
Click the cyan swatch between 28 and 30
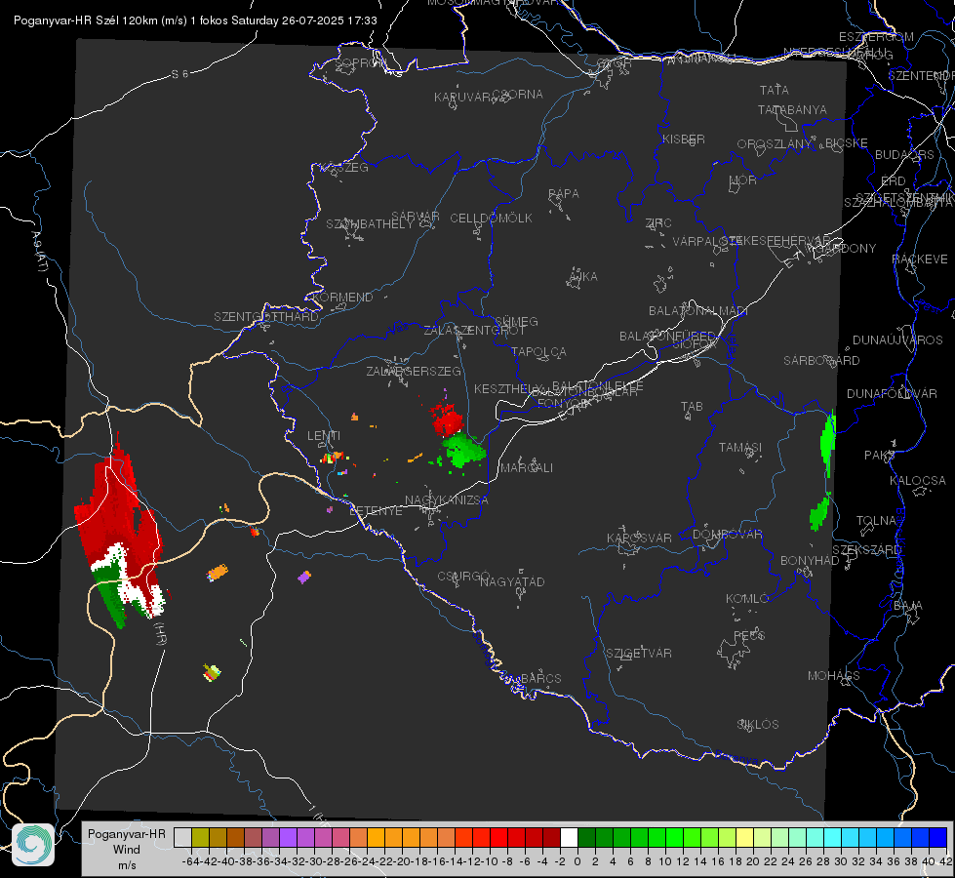833,837
